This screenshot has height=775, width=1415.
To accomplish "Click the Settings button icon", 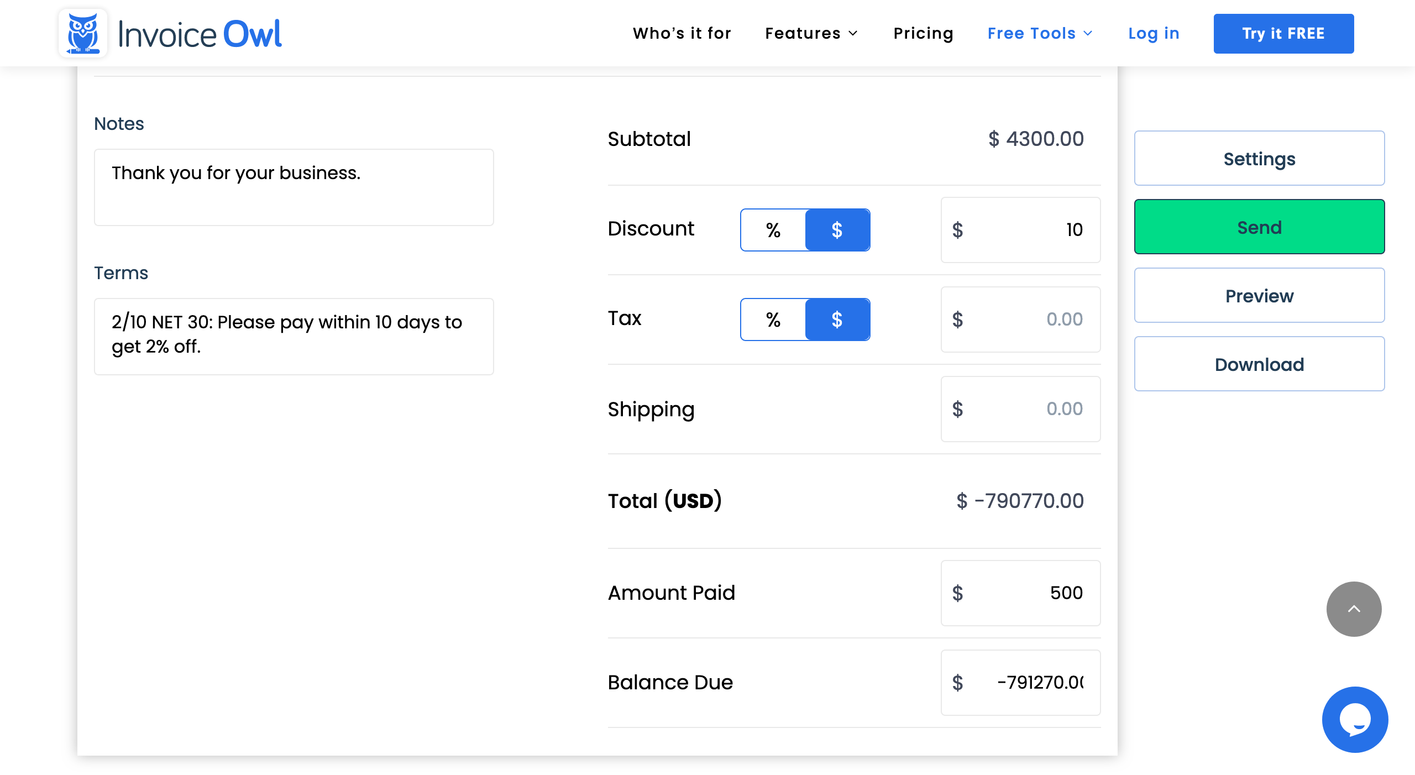I will pos(1260,159).
